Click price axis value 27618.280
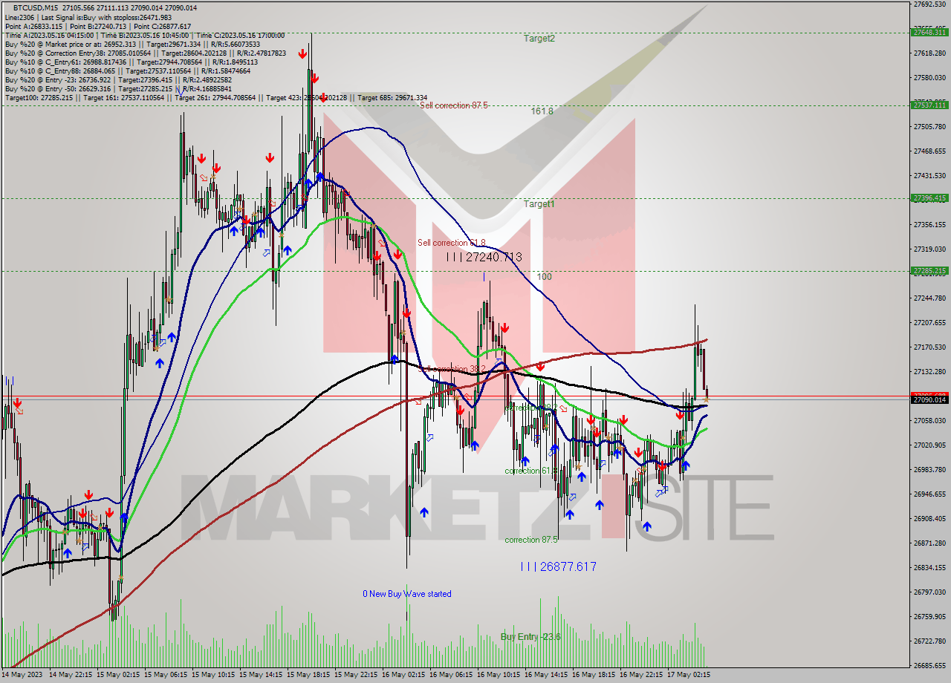 [930, 53]
